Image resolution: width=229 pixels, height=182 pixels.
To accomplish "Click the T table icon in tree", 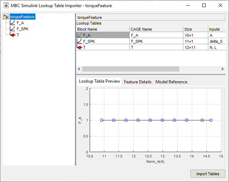I will pos(13,35).
